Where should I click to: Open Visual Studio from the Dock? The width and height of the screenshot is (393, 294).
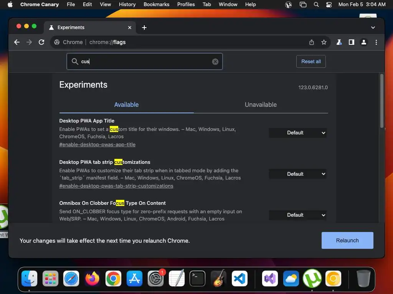(x=270, y=278)
